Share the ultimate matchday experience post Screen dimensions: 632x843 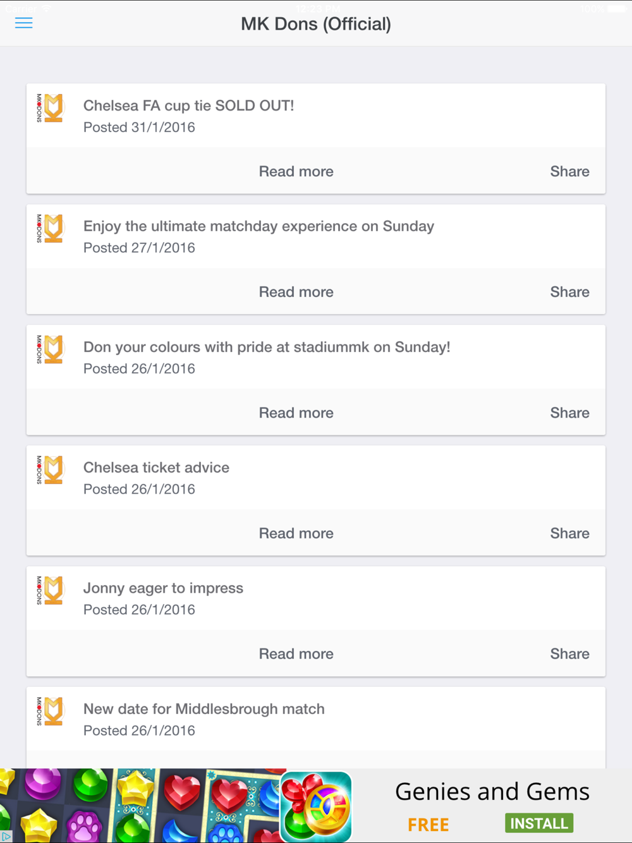click(569, 292)
